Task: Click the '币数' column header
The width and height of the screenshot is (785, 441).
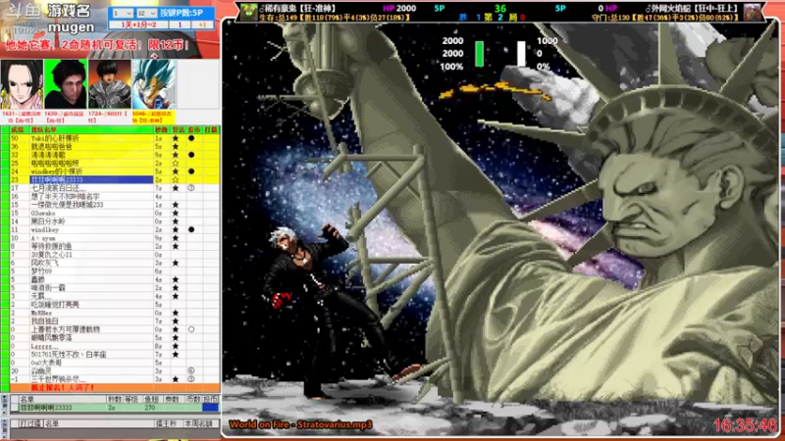Action: click(193, 399)
